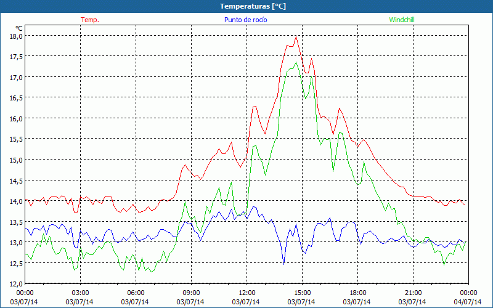Click the 13,5 y-axis value
This screenshot has height=308, width=493.
click(x=17, y=222)
